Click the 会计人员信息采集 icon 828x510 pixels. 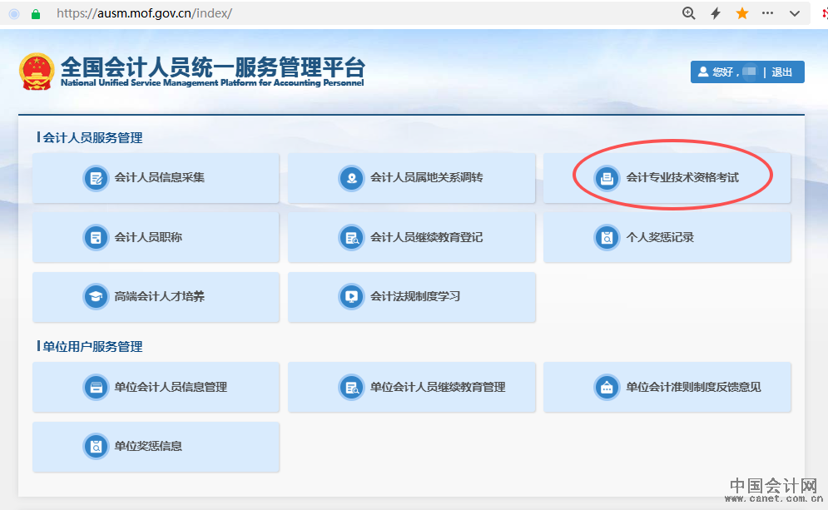point(97,178)
